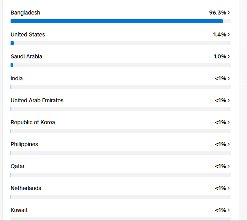247x221 pixels.
Task: Open India details via chevron arrow
Action: coord(229,78)
